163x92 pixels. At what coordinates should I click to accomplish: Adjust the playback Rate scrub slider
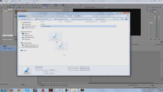23,85
